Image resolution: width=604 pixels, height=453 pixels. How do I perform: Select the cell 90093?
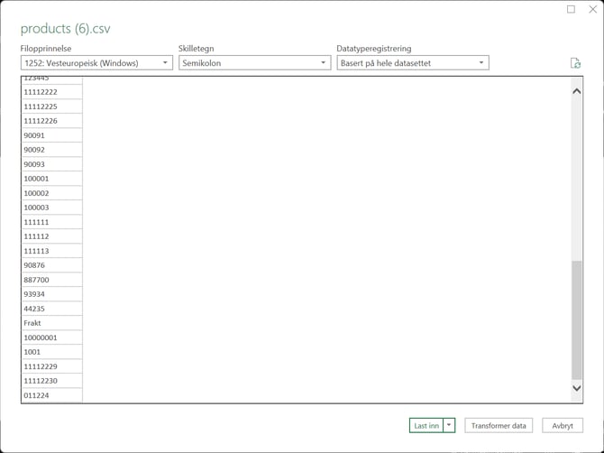coord(52,164)
